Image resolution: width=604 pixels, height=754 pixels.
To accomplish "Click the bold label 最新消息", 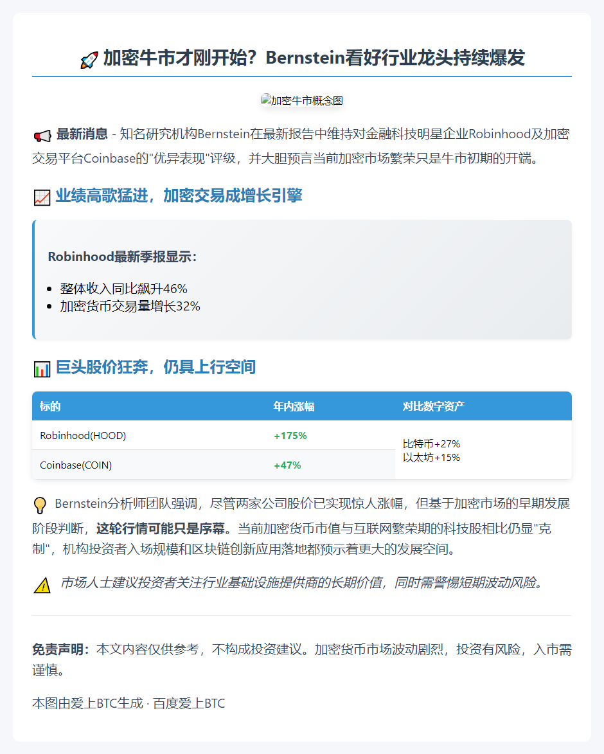I will pyautogui.click(x=82, y=134).
